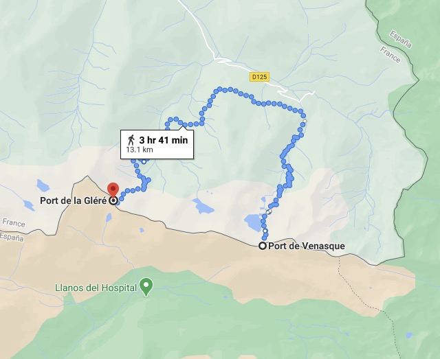This screenshot has height=359, width=440.
Task: Click the walking person icon in route box
Action: [x=131, y=140]
